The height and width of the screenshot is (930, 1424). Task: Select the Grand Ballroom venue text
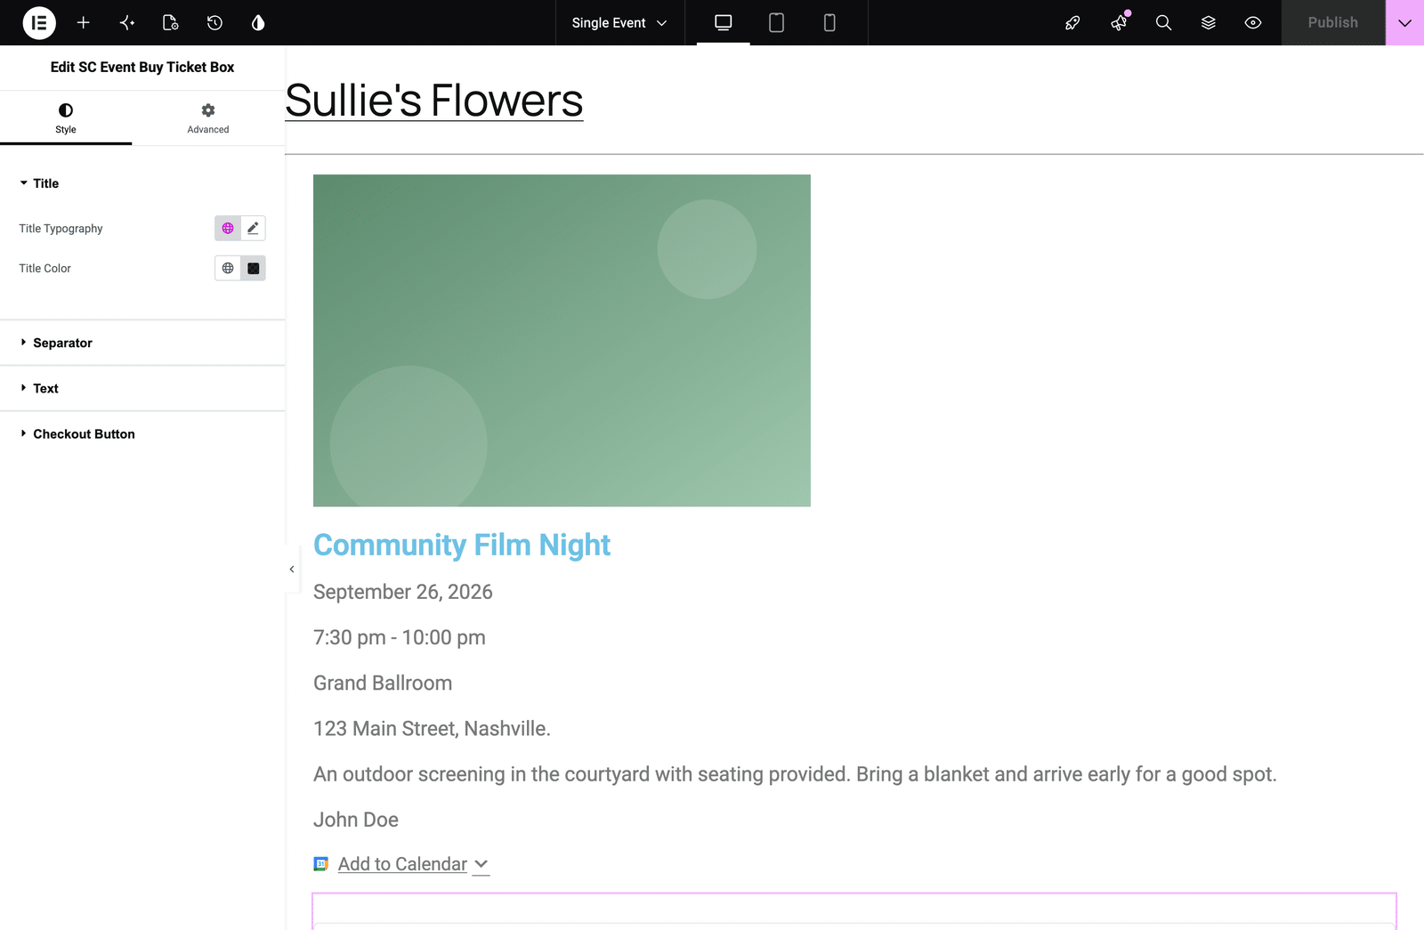(x=383, y=683)
